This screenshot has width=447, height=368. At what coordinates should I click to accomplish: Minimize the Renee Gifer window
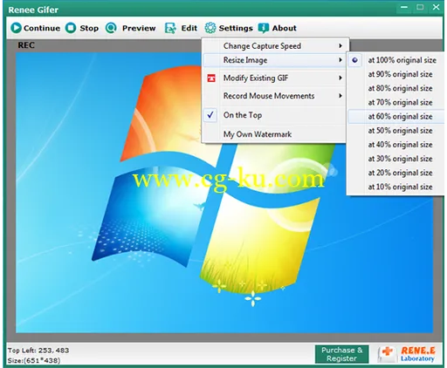click(x=404, y=7)
